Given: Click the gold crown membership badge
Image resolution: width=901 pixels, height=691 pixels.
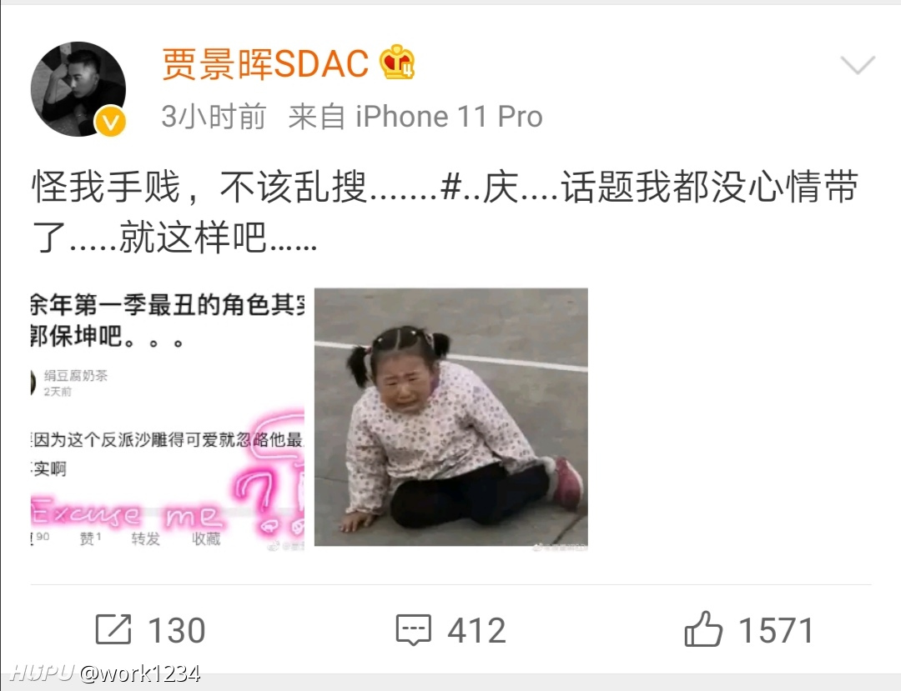Looking at the screenshot, I should (x=397, y=62).
